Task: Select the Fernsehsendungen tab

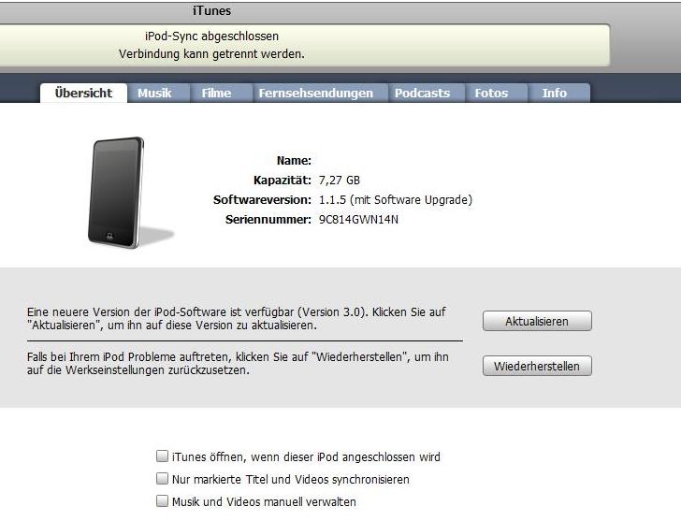Action: pyautogui.click(x=321, y=93)
